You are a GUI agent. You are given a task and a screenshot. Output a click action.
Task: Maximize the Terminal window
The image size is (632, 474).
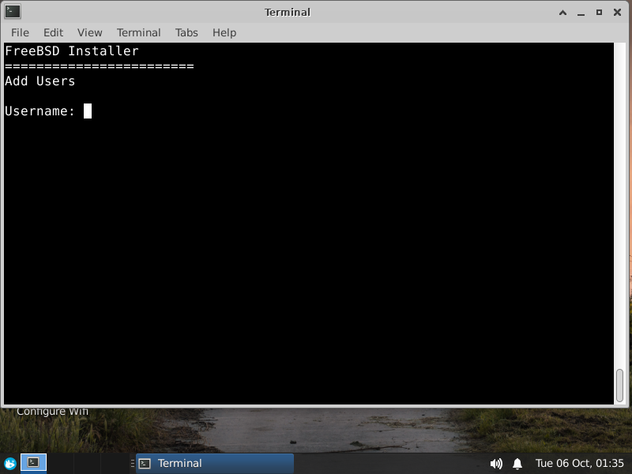click(599, 13)
